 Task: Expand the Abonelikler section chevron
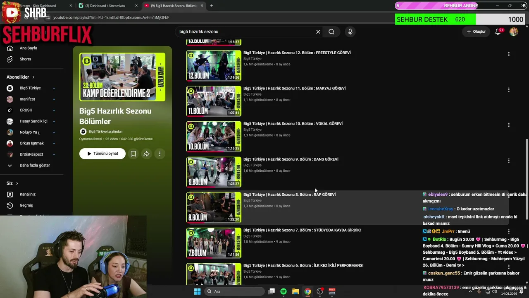pyautogui.click(x=33, y=77)
